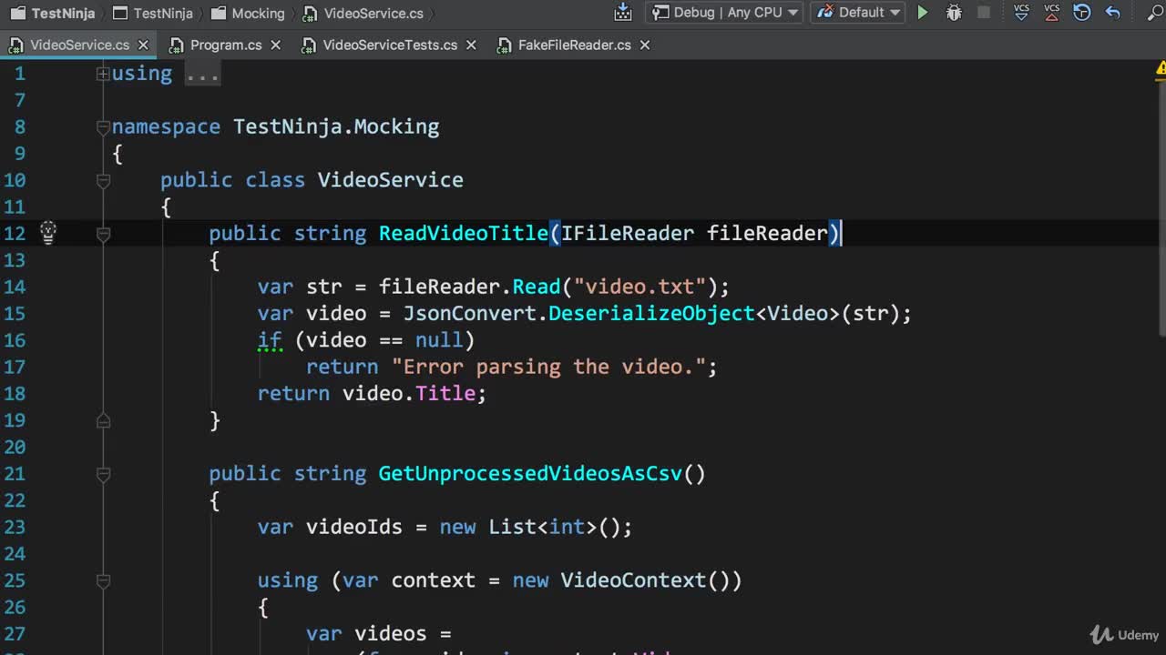Click the VideoContext constructor on line 25
Viewport: 1166px width, 655px height.
(x=633, y=579)
